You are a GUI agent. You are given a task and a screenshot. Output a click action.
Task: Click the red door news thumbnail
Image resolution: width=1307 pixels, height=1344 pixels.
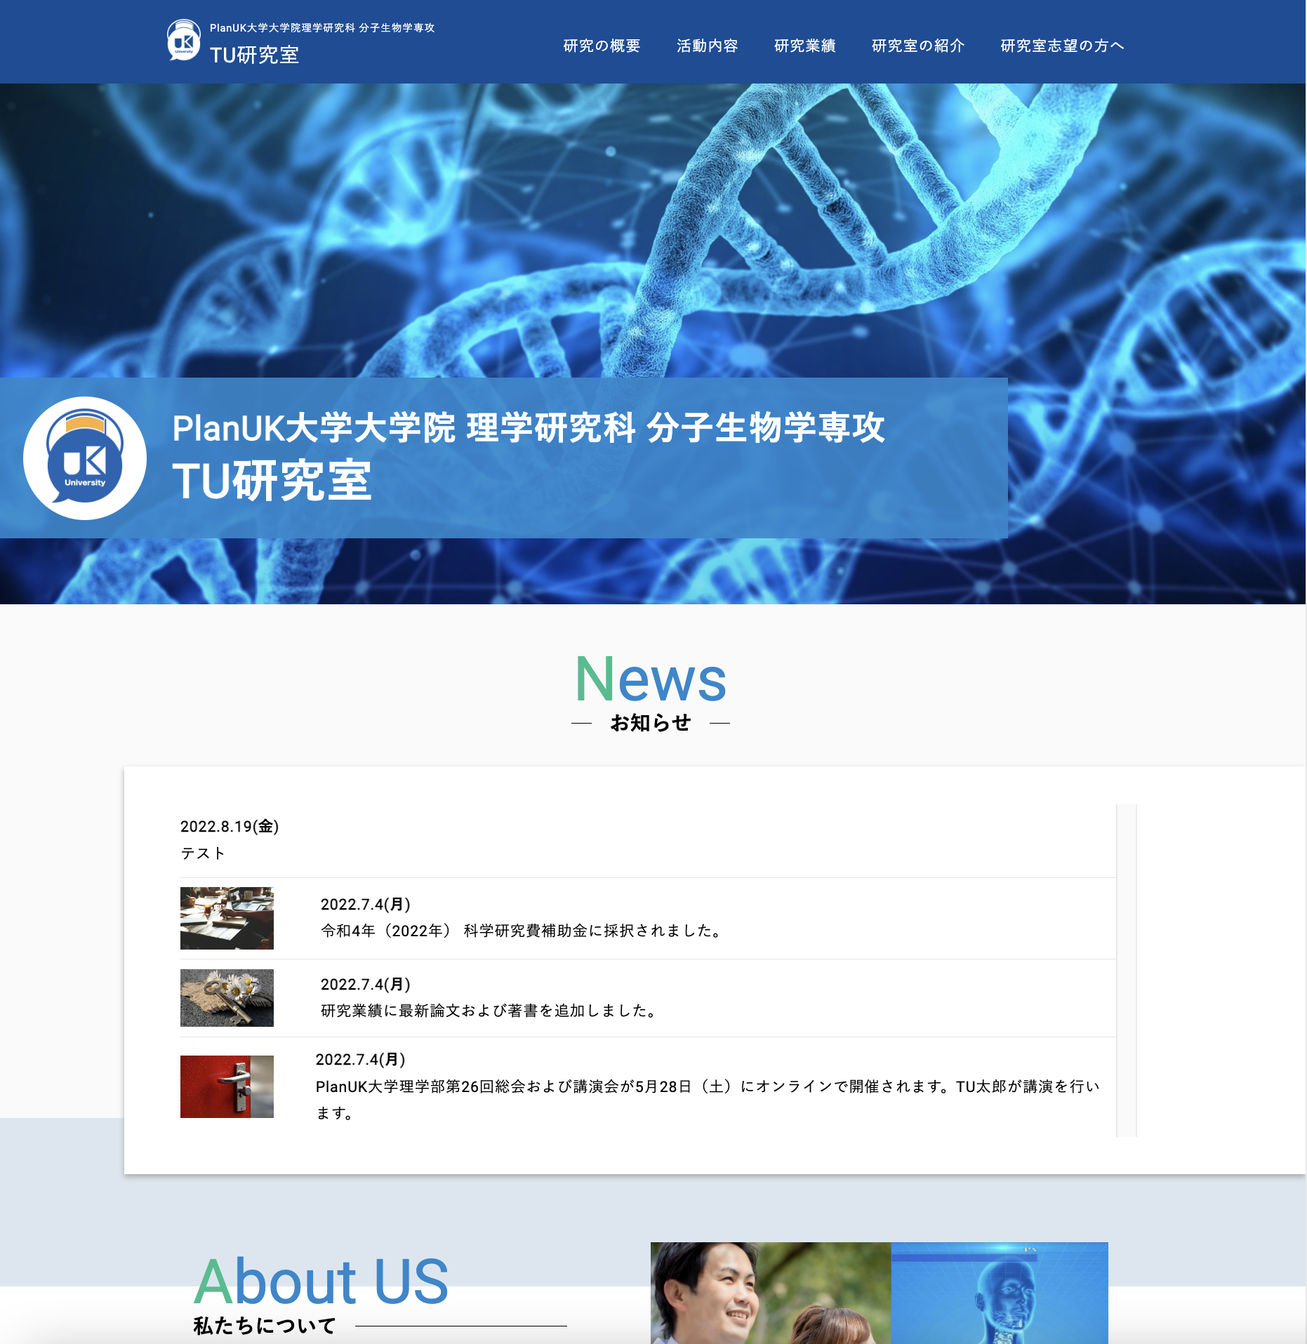[227, 1086]
